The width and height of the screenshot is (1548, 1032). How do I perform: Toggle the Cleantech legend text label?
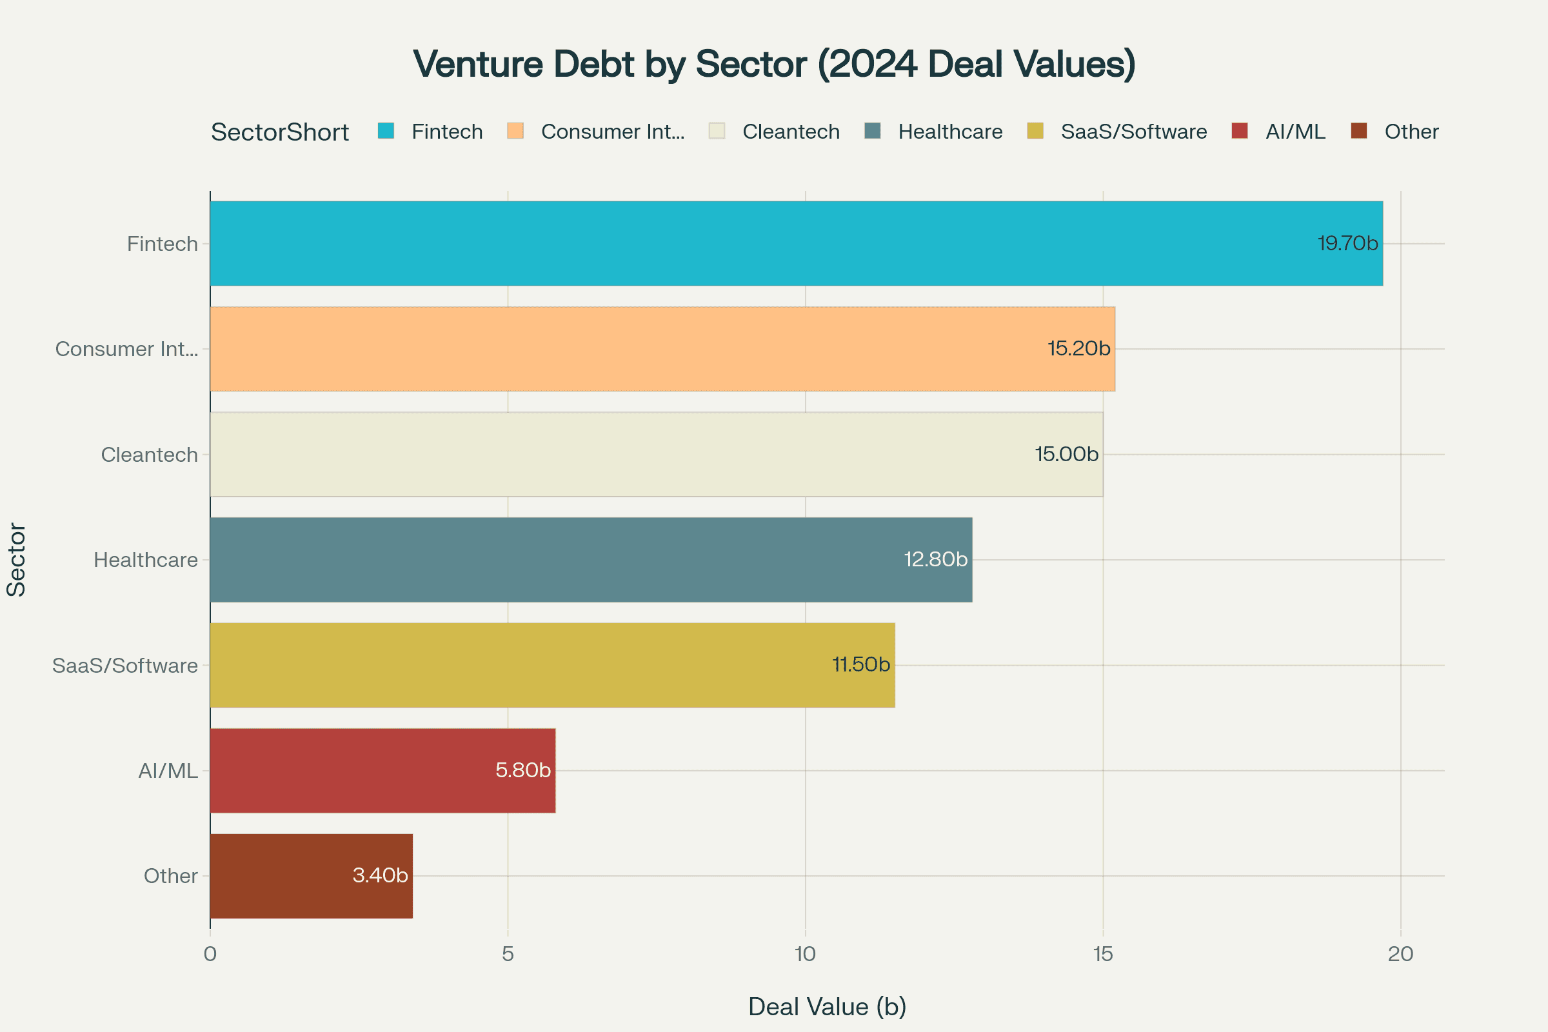(791, 132)
